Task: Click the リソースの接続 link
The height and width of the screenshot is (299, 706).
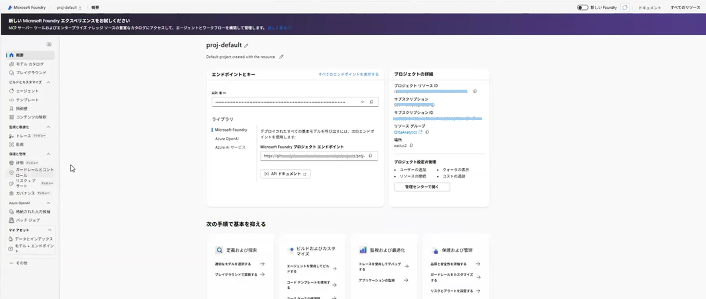Action: pos(413,176)
